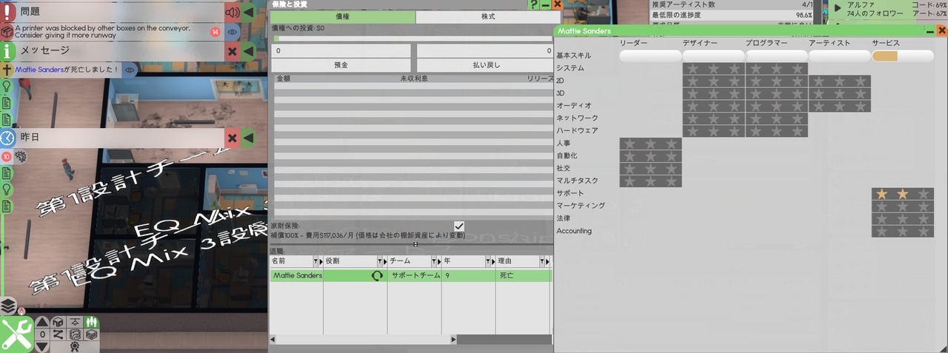The height and width of the screenshot is (353, 948).
Task: Switch to the 債権 tab
Action: click(344, 16)
